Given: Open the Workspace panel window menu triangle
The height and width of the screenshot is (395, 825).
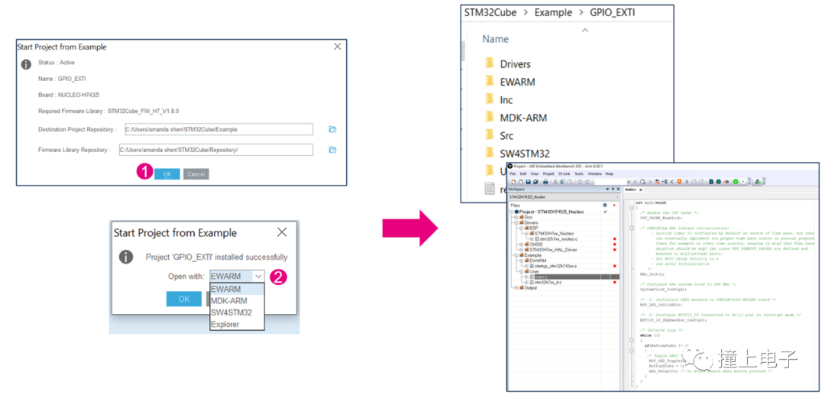Looking at the screenshot, I should point(608,189).
